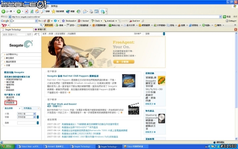Expand the Forward button history dropdown arrow
The width and height of the screenshot is (238, 149).
tap(22, 12)
